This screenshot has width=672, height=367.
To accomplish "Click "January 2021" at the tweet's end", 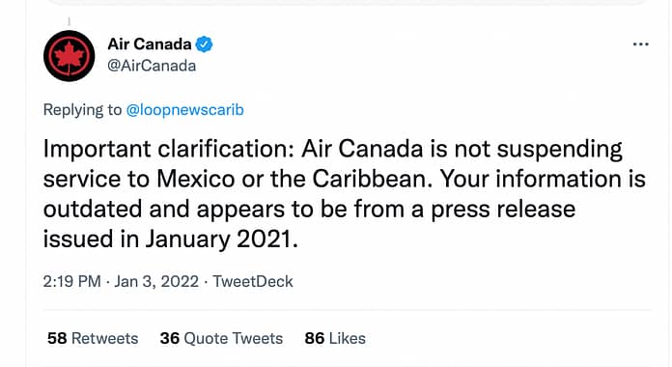I will click(219, 240).
